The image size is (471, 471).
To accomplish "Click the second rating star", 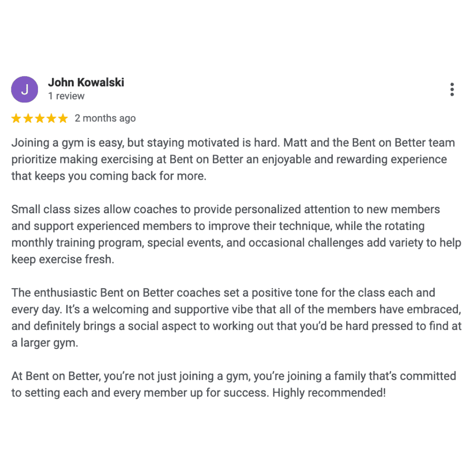I will click(x=28, y=118).
